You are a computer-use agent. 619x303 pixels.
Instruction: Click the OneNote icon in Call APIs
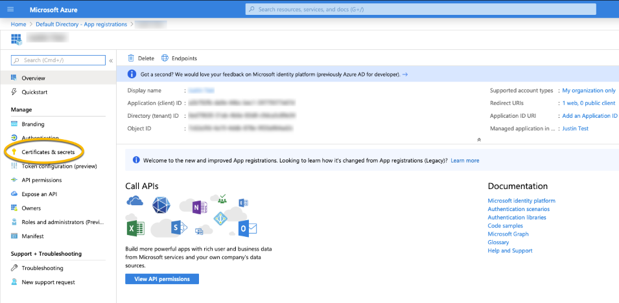[x=200, y=207]
